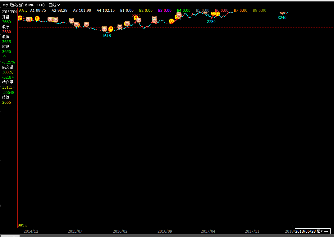Click the -0.25% change percentage
The image size is (334, 237).
[8, 62]
